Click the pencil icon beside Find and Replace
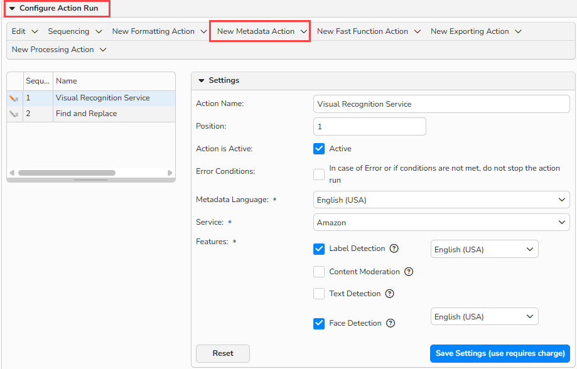This screenshot has width=577, height=369. (14, 114)
